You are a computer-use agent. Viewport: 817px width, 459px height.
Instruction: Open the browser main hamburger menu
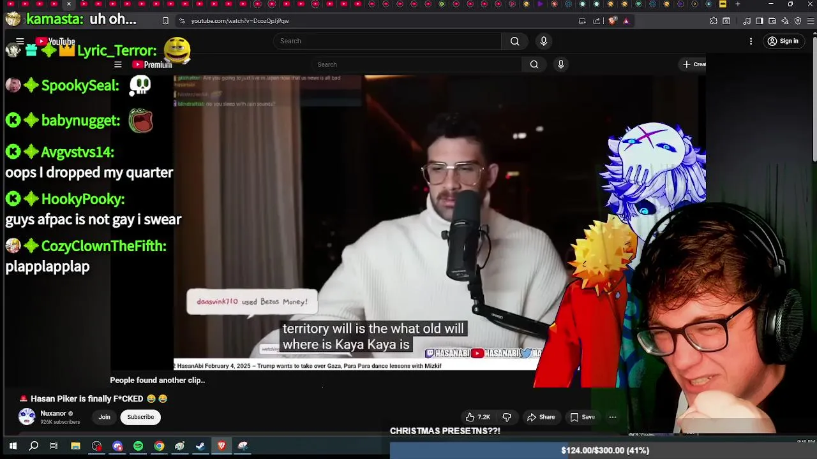(x=811, y=21)
